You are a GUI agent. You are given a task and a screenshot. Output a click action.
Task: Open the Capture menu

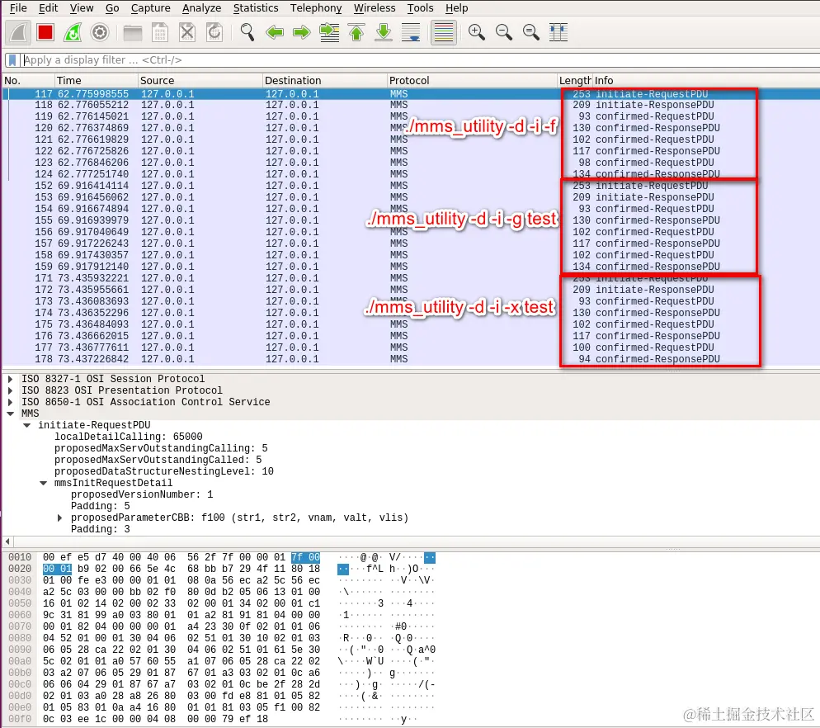tap(151, 8)
